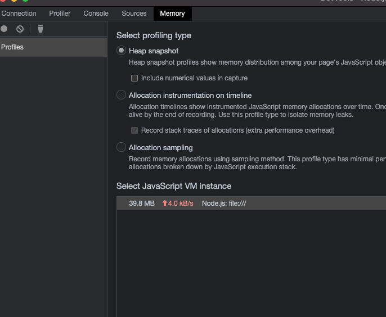Enable Include numerical values in capture

[x=134, y=78]
